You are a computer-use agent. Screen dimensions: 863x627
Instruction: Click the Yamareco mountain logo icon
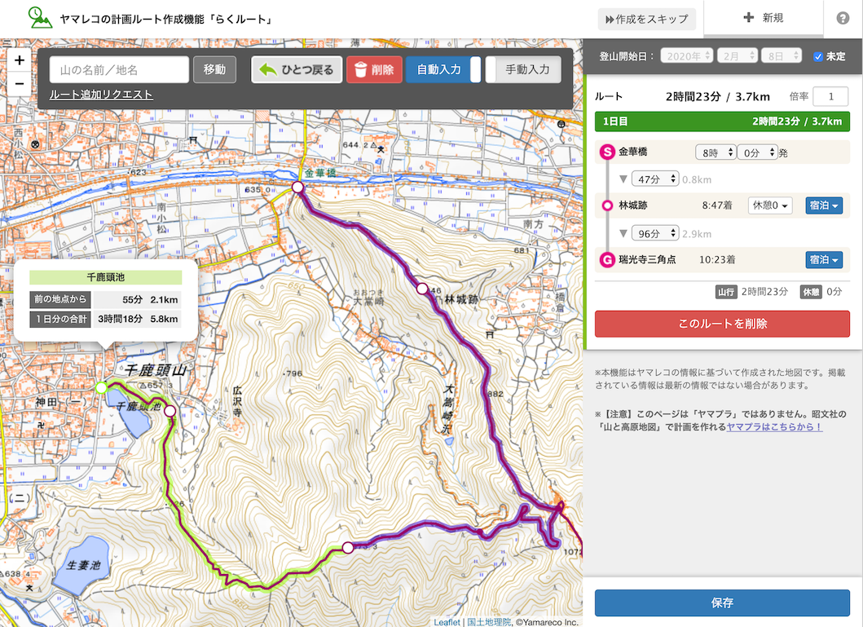tap(40, 18)
